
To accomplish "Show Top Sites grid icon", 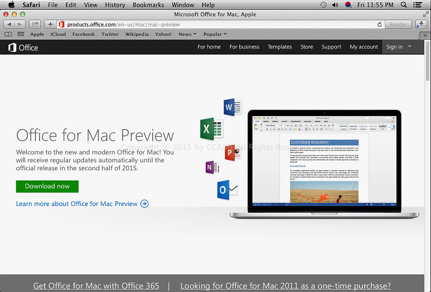I will [21, 34].
